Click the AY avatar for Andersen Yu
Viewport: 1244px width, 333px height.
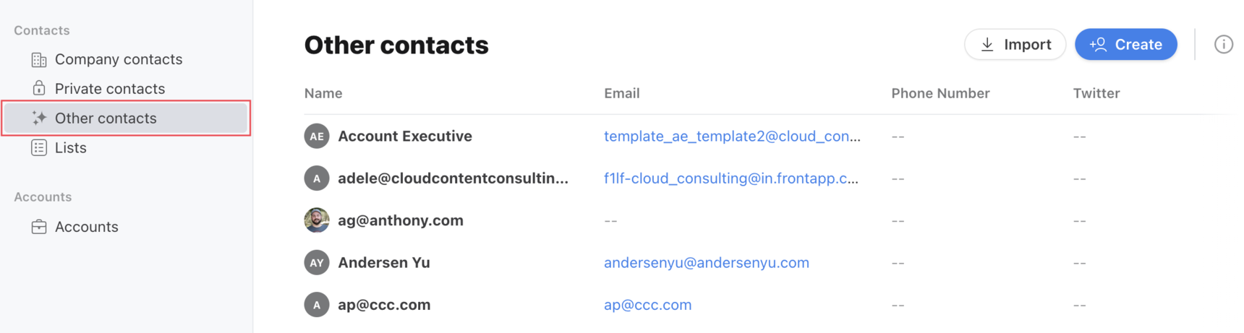pos(317,262)
